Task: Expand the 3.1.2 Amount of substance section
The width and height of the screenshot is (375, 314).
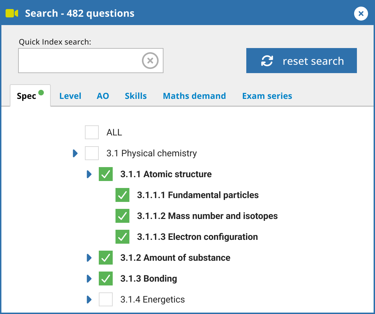Action: click(x=89, y=258)
